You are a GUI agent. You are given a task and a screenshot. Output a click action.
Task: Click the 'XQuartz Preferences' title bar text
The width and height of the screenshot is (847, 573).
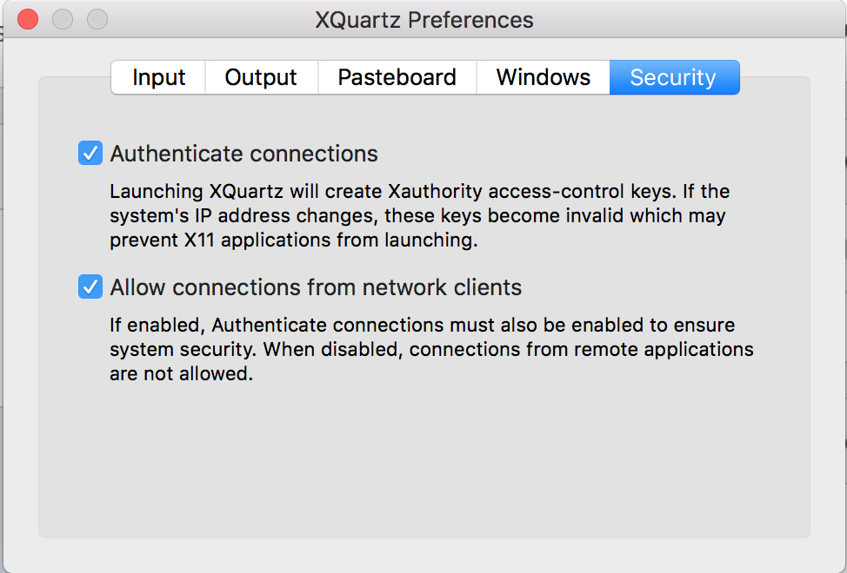[423, 18]
